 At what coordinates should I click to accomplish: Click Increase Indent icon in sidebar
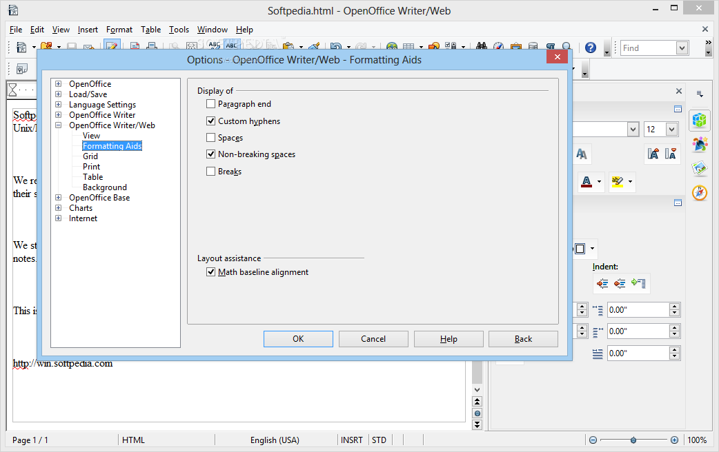click(x=602, y=283)
